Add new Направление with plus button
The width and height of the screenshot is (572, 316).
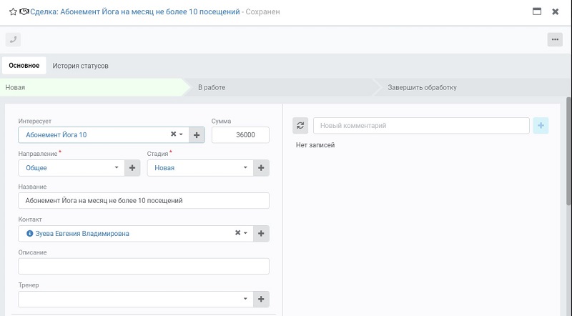pyautogui.click(x=132, y=168)
